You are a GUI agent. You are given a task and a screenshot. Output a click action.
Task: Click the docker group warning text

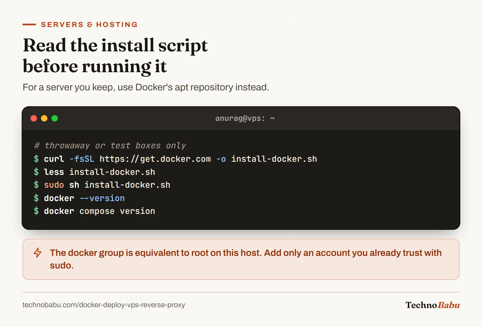pyautogui.click(x=246, y=259)
